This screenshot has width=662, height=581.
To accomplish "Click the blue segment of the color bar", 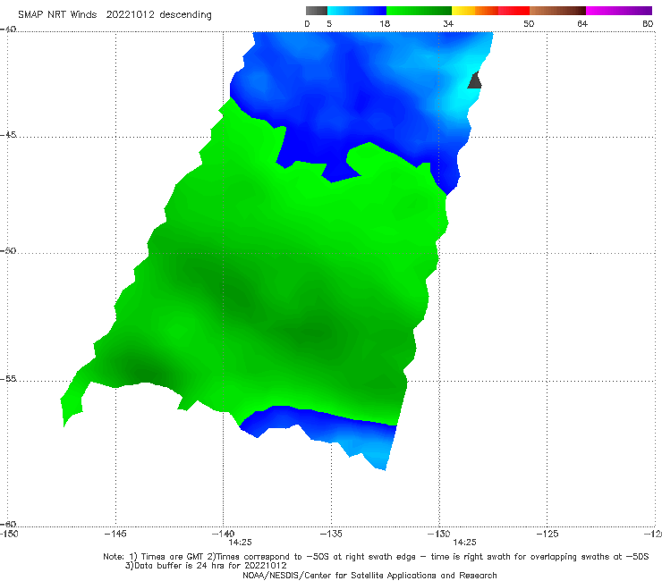I will (357, 11).
